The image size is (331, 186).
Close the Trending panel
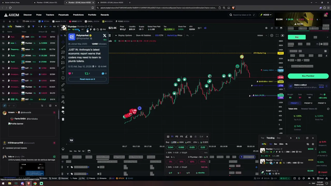click(313, 138)
